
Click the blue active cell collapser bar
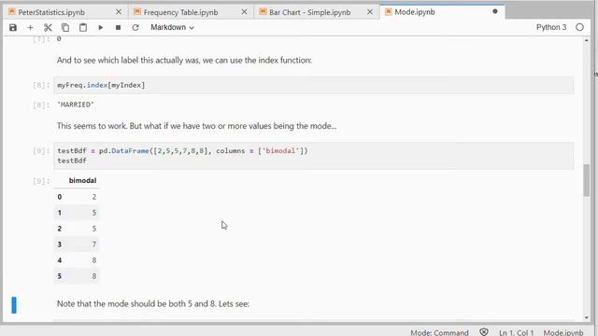(x=14, y=305)
